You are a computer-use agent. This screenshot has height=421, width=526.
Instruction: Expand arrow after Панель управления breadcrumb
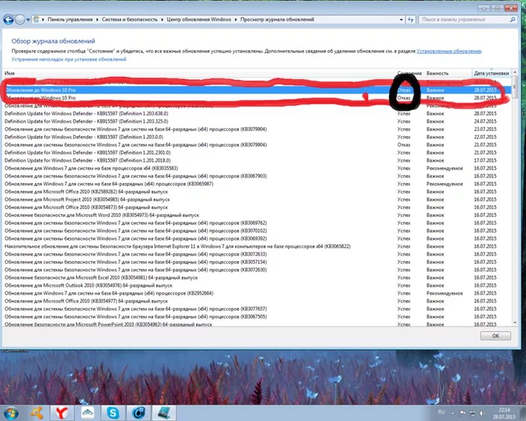pyautogui.click(x=97, y=20)
